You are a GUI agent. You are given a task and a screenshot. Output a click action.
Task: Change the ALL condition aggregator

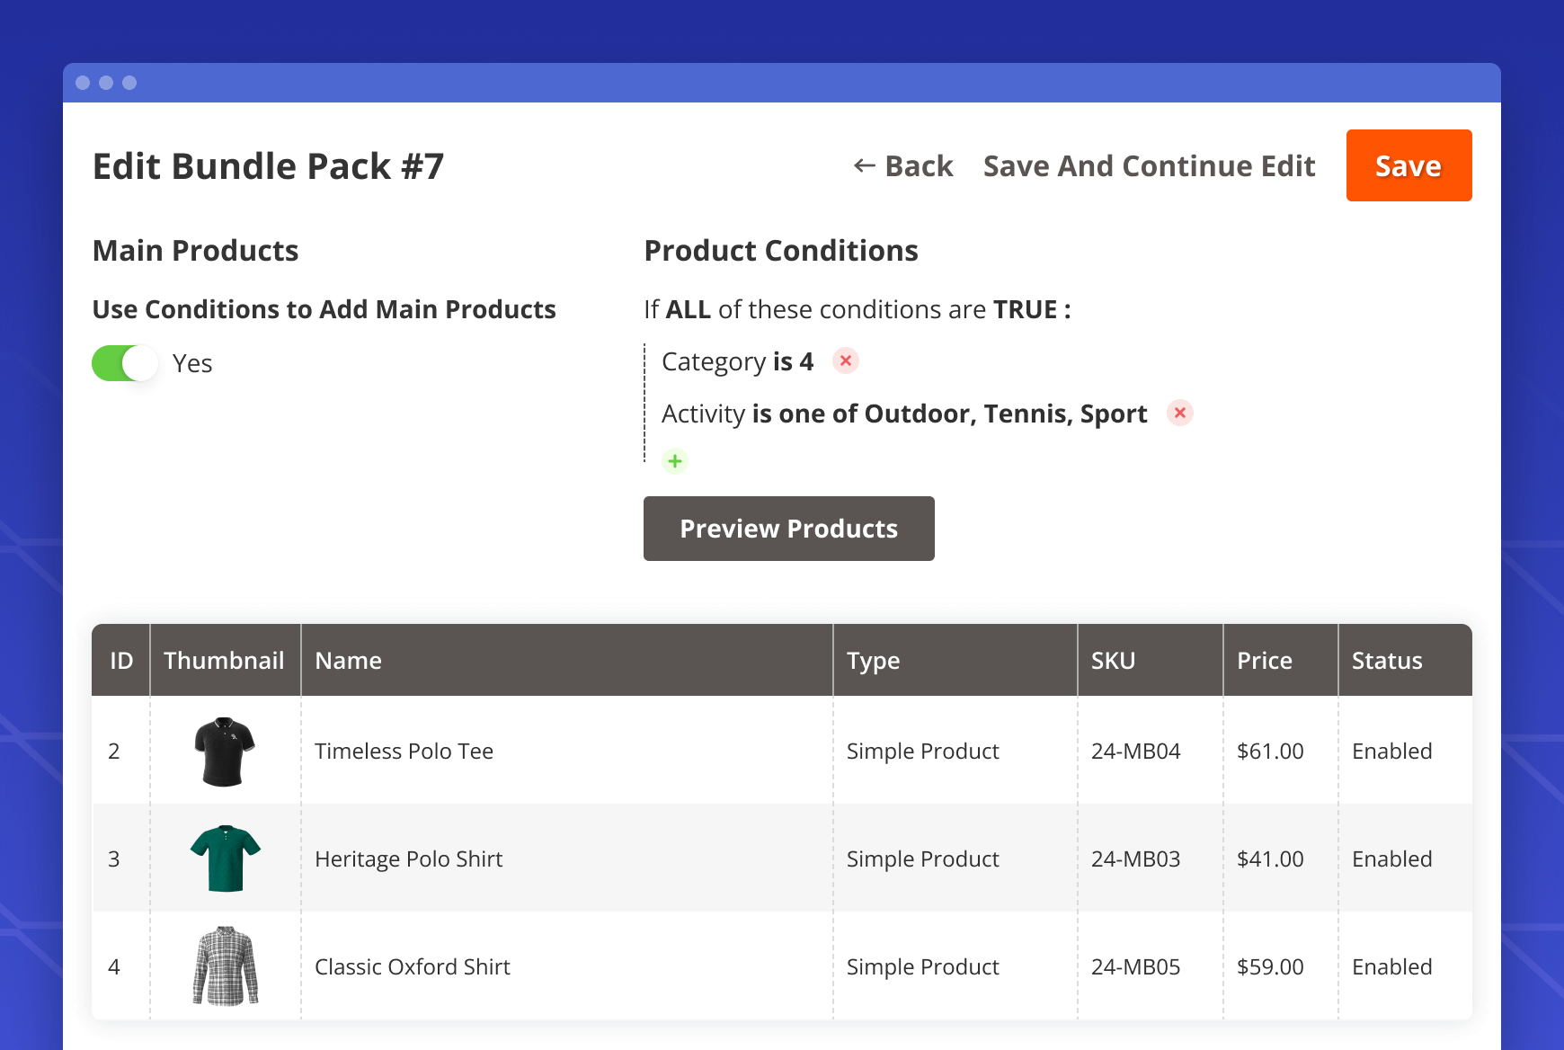pyautogui.click(x=689, y=308)
